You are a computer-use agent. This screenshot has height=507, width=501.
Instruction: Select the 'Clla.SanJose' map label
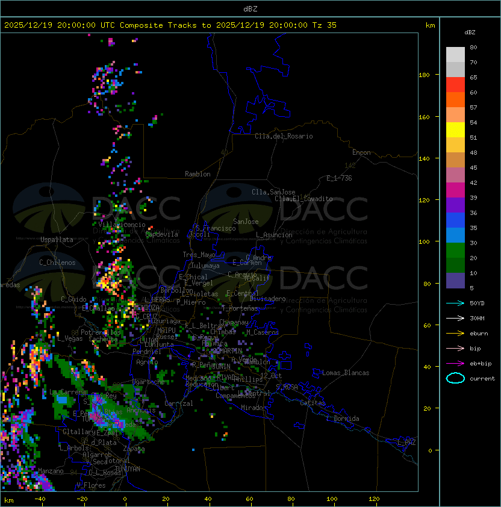(x=273, y=192)
